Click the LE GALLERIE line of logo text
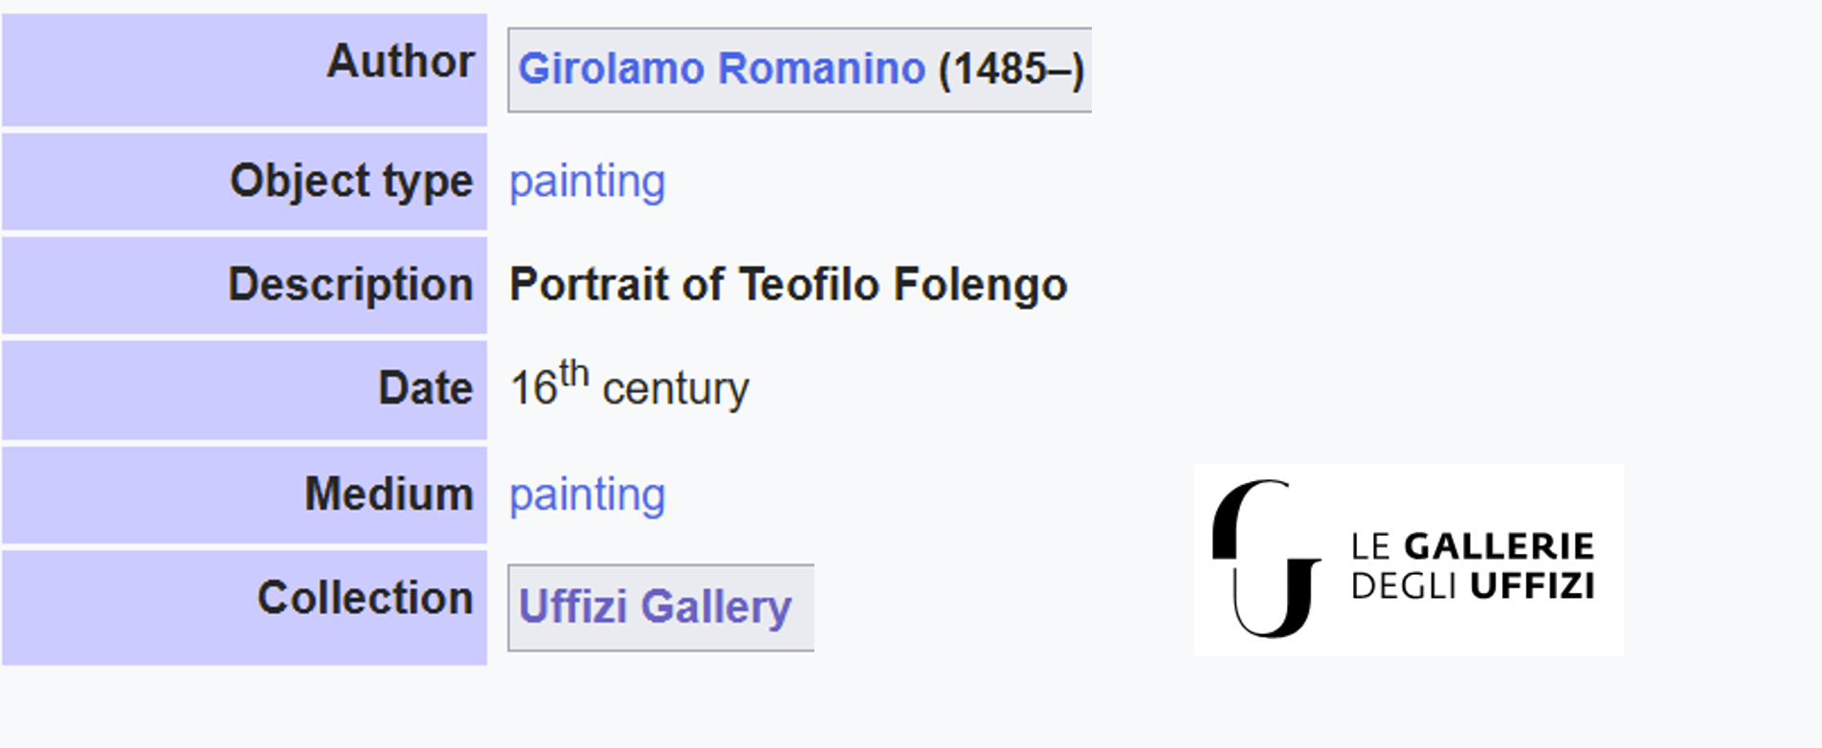Image resolution: width=1822 pixels, height=748 pixels. click(x=1472, y=546)
